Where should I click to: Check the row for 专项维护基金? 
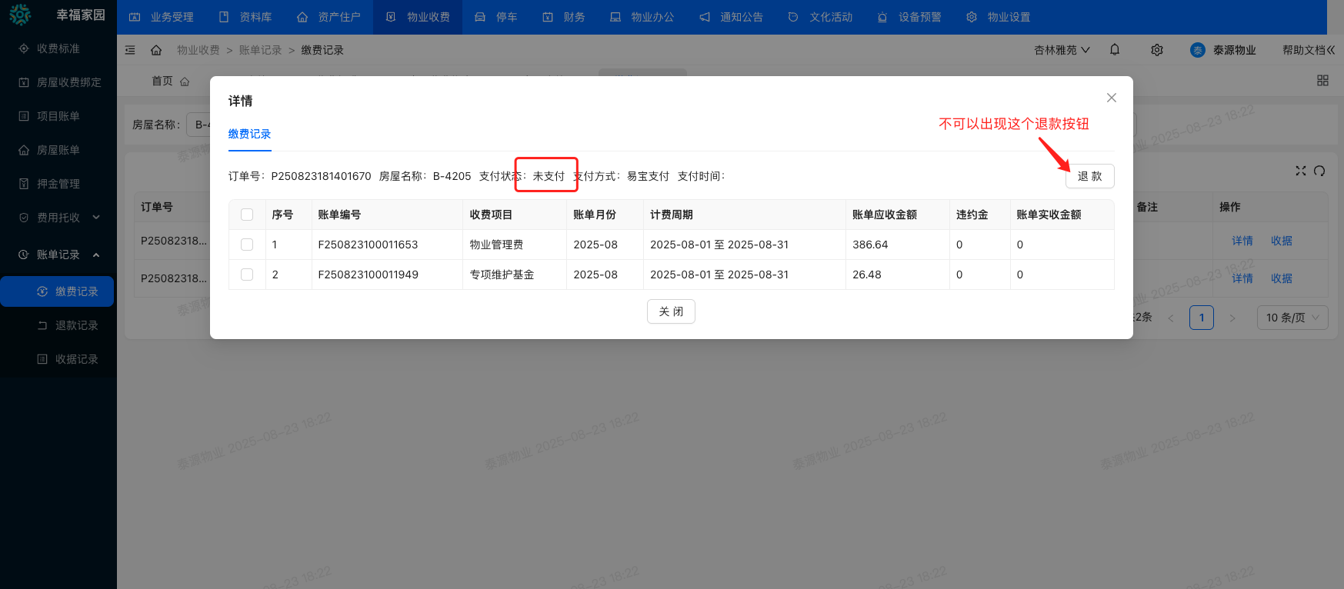pyautogui.click(x=247, y=275)
